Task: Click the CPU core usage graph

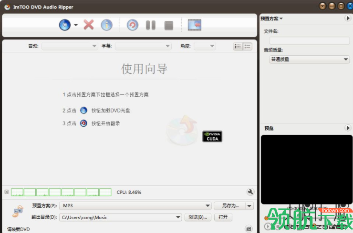Action: 61,192
